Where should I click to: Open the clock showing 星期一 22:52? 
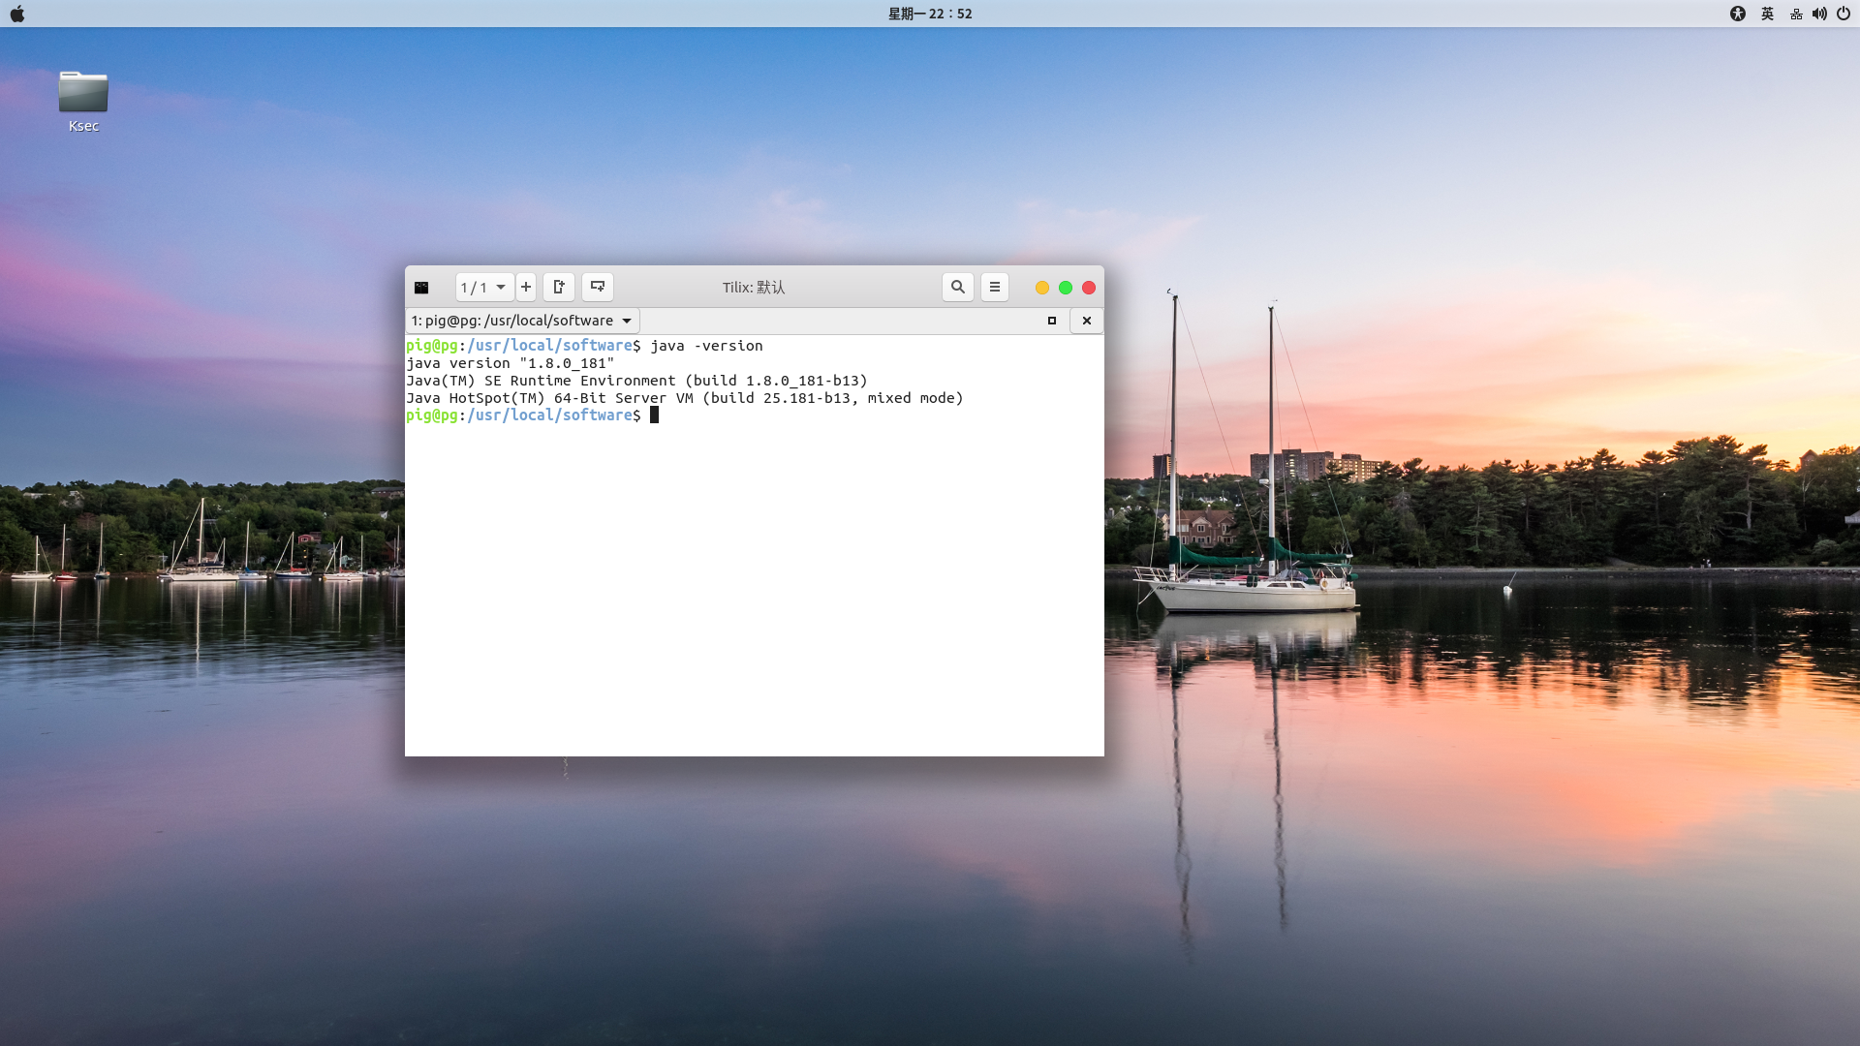click(930, 14)
